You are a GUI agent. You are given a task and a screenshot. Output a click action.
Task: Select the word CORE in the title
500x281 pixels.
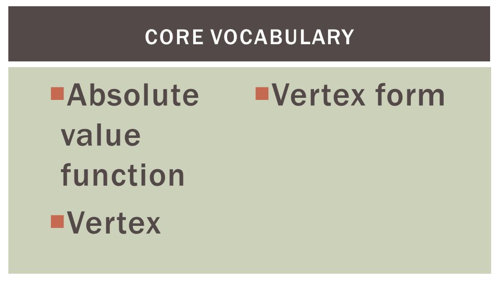[174, 36]
